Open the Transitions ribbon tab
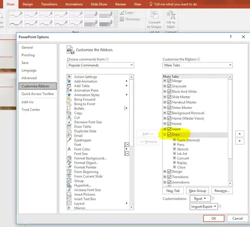The width and height of the screenshot is (250, 227). tap(49, 4)
